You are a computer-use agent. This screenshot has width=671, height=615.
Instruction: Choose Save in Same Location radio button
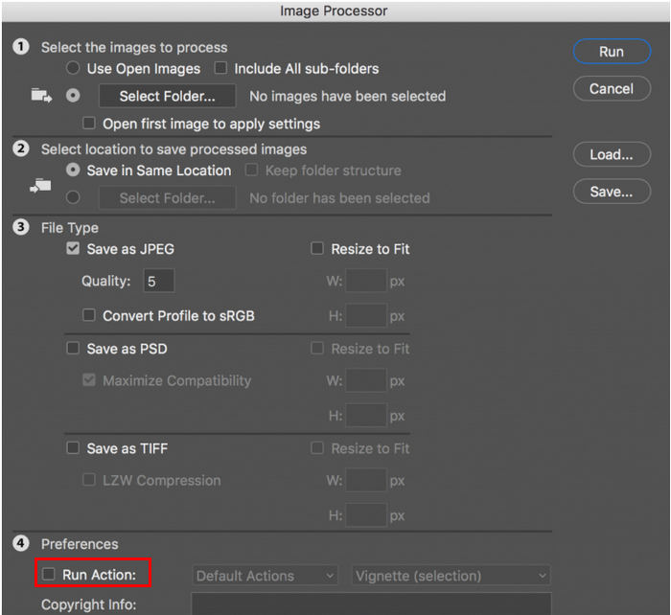coord(73,171)
